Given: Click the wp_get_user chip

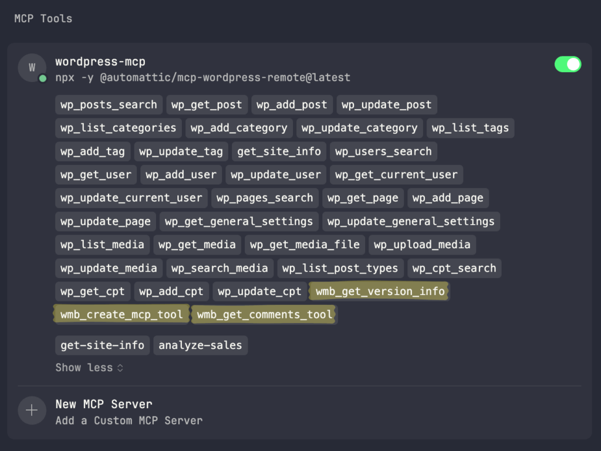Looking at the screenshot, I should [x=96, y=175].
